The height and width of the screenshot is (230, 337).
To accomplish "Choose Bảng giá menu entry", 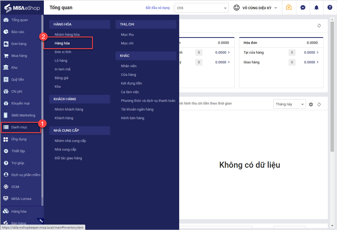I will pyautogui.click(x=61, y=78).
